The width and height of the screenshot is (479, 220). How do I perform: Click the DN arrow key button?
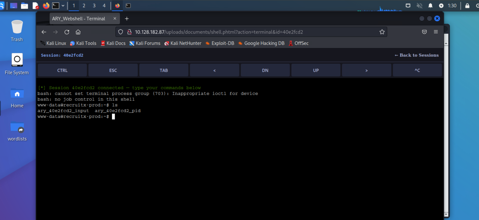click(x=265, y=70)
